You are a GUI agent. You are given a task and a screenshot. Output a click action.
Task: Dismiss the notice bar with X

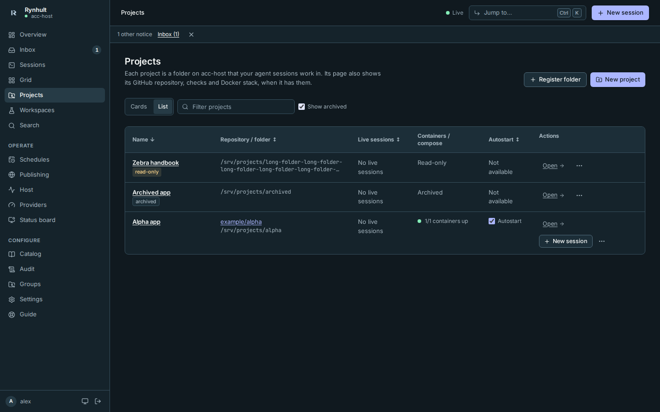(x=191, y=34)
